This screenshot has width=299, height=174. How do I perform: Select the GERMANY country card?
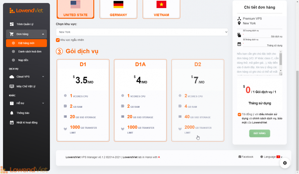point(118,9)
